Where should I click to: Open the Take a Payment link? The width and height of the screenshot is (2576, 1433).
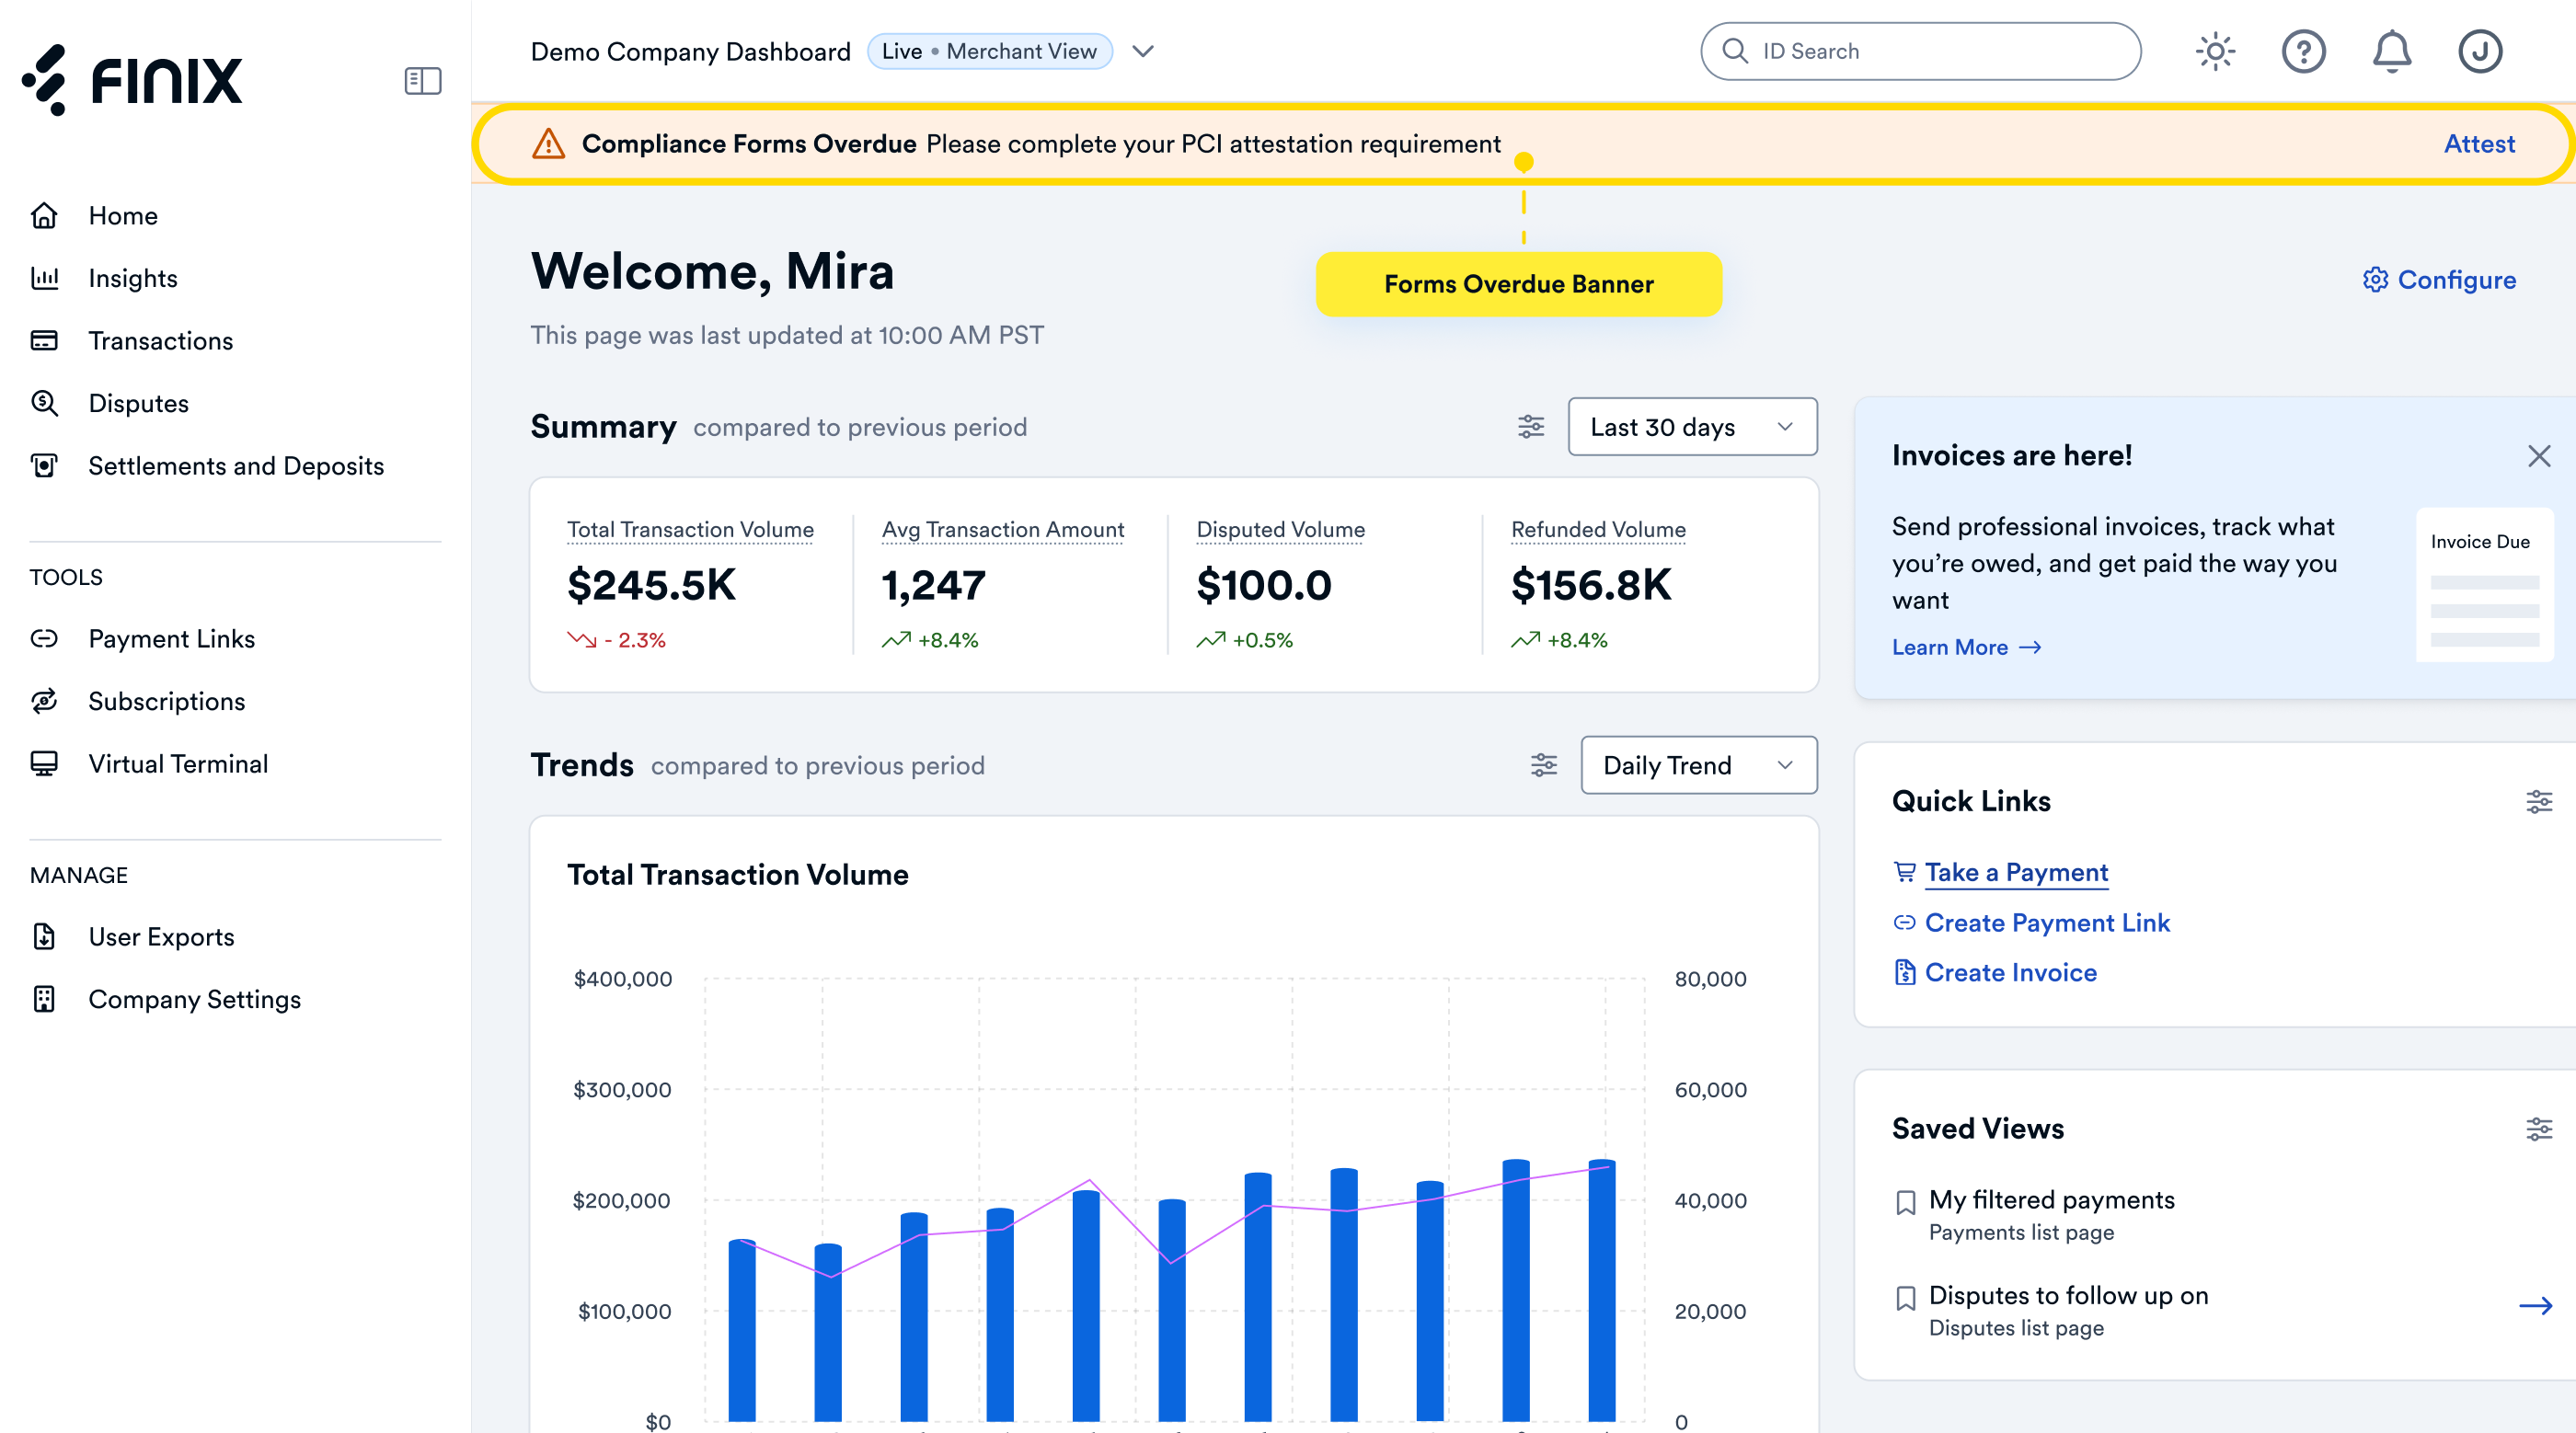pyautogui.click(x=2015, y=872)
